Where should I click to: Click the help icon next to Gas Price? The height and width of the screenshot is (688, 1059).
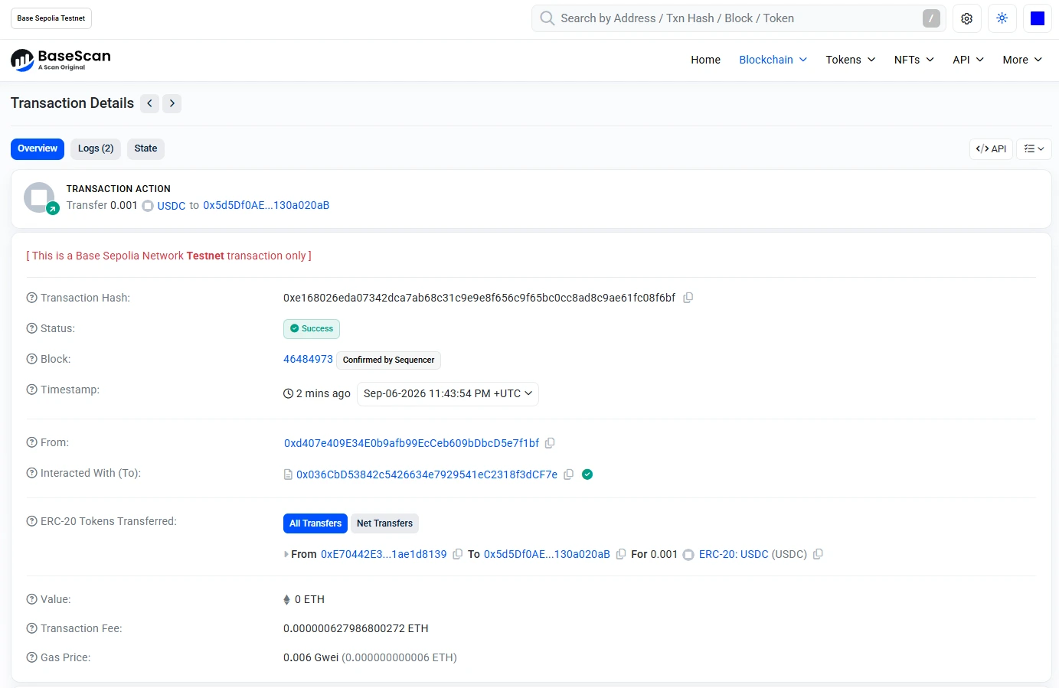31,657
